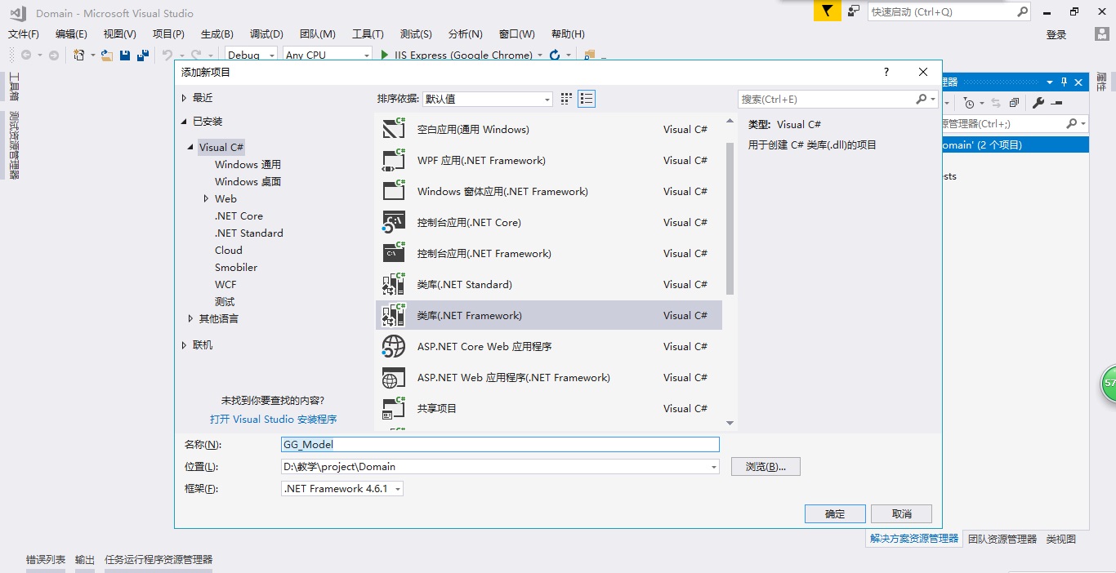Click the 浏览(B)... button
Screen dimensions: 1116x573
pos(766,466)
